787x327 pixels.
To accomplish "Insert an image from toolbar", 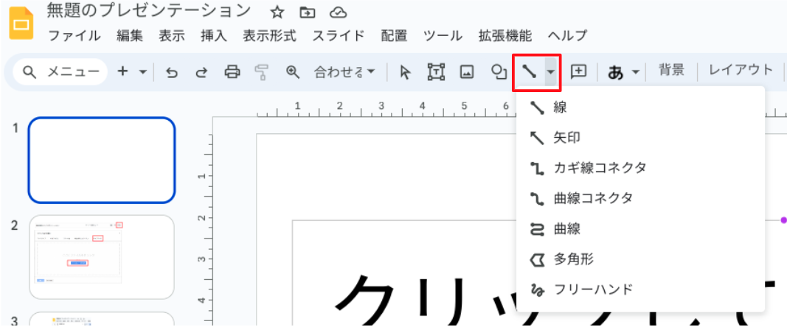I will pos(468,72).
